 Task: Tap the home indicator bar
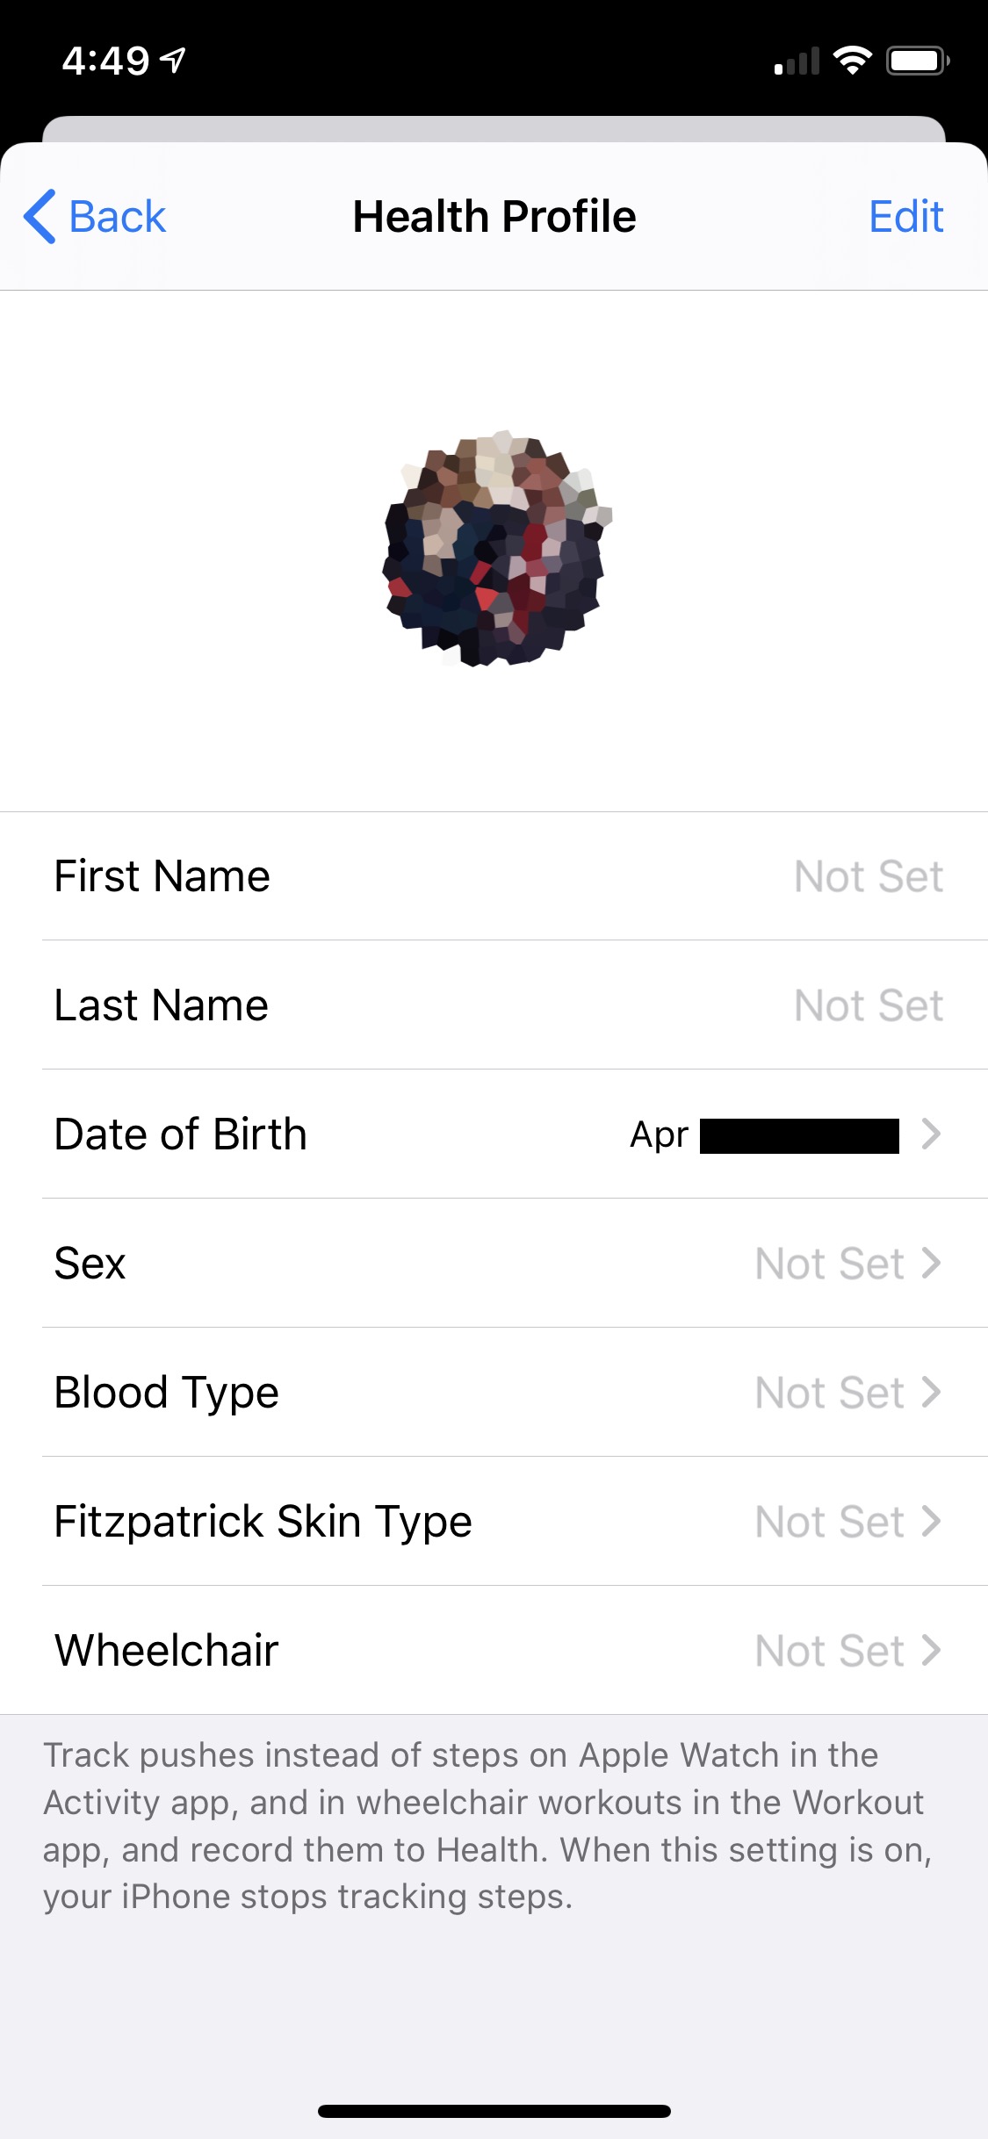click(494, 2111)
